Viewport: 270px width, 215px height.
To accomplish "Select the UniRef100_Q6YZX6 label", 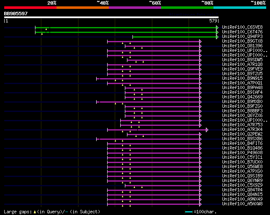I will tap(242, 116).
